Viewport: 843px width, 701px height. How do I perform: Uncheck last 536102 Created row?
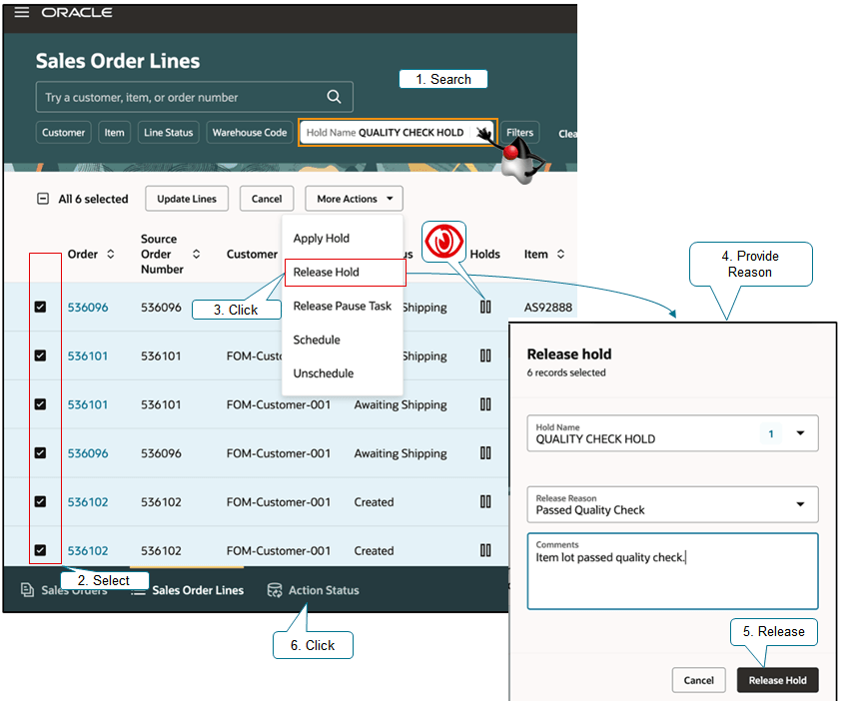pyautogui.click(x=40, y=550)
